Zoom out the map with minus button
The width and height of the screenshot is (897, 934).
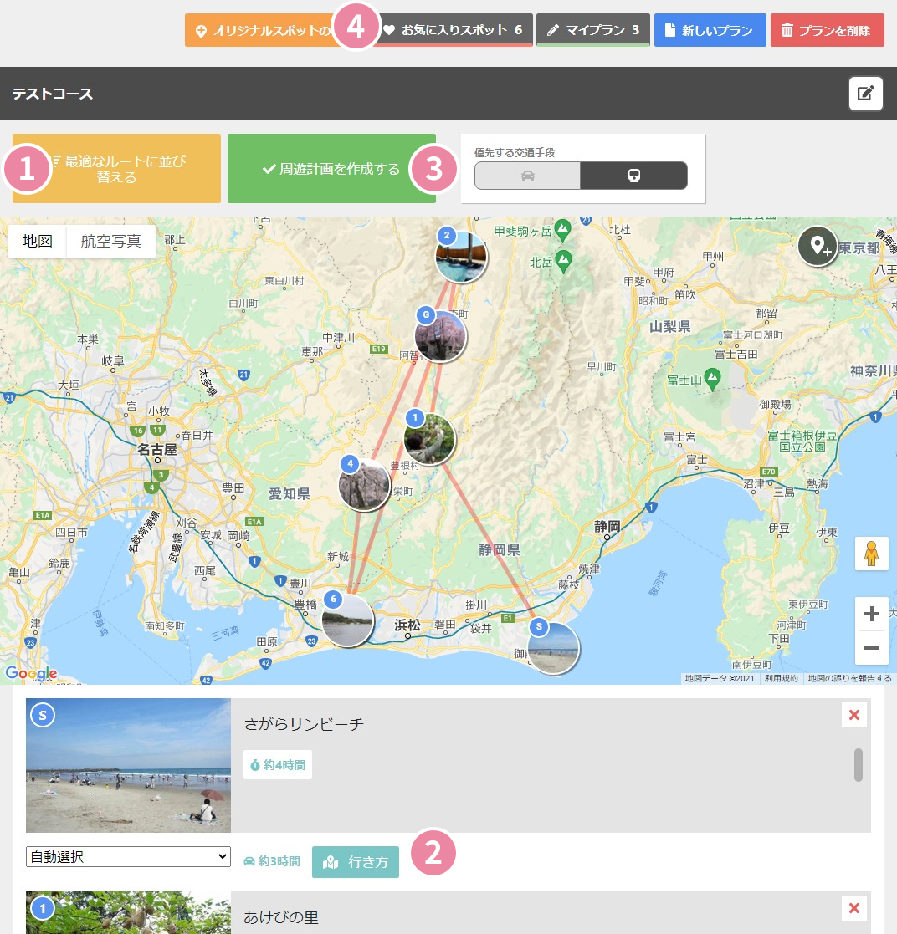coord(871,648)
